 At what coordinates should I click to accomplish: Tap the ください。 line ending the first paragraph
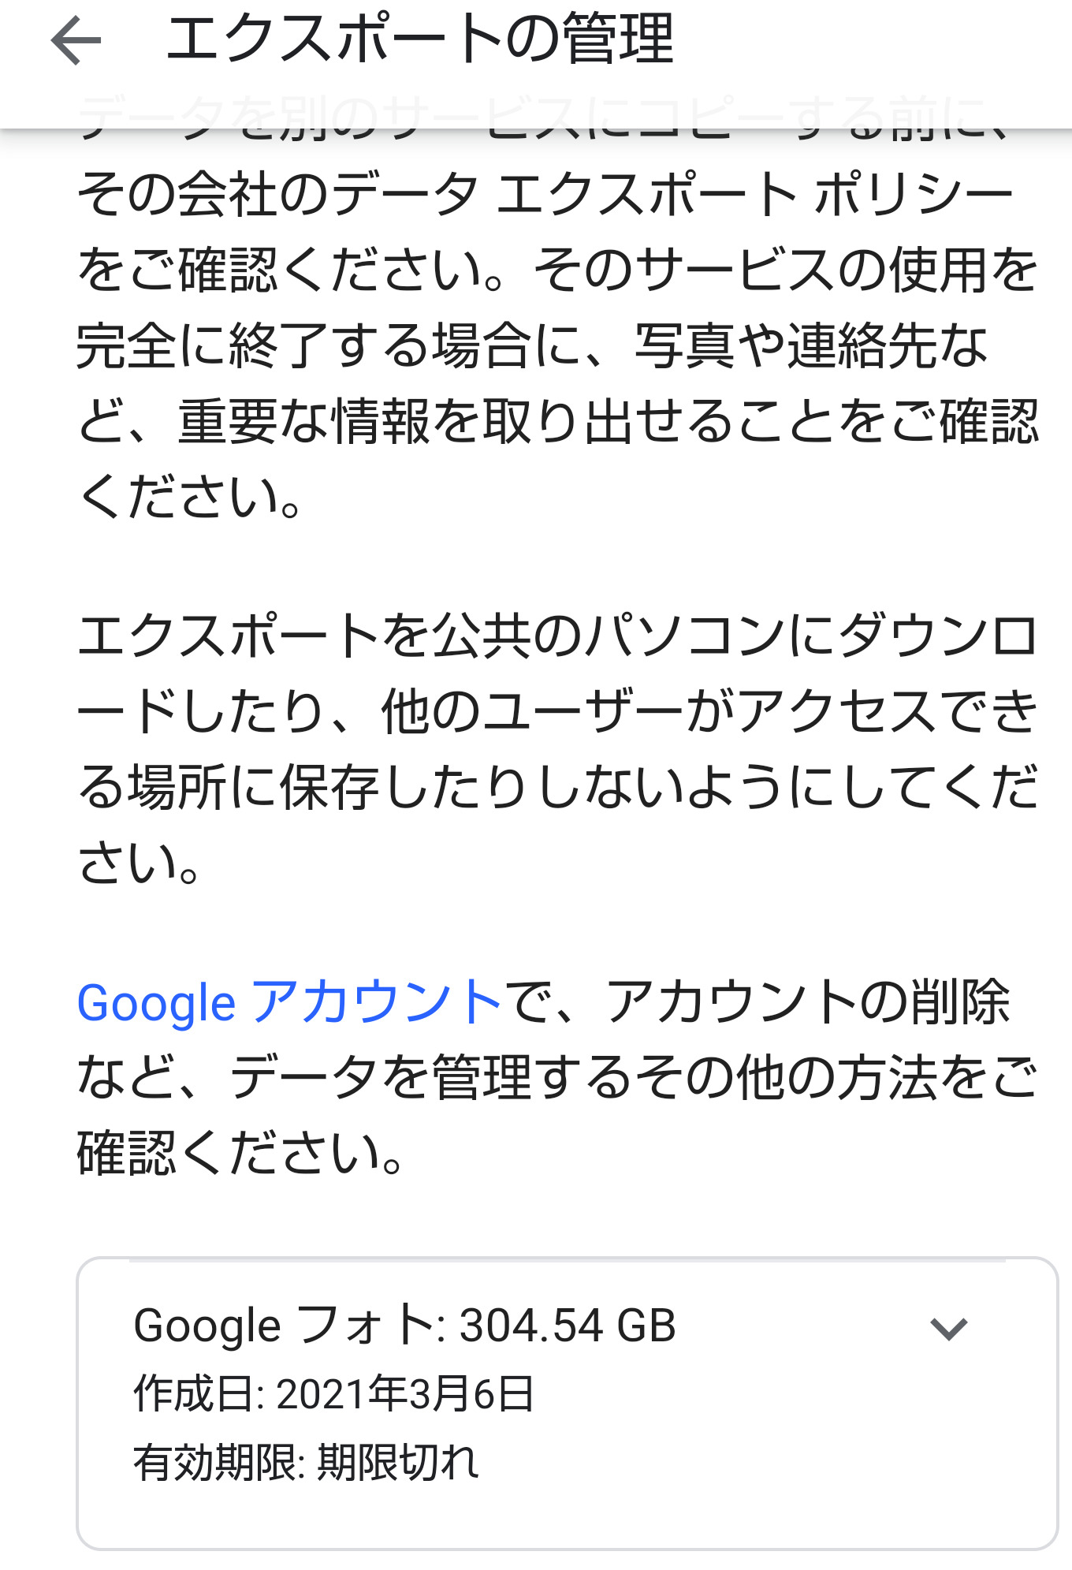tap(191, 498)
